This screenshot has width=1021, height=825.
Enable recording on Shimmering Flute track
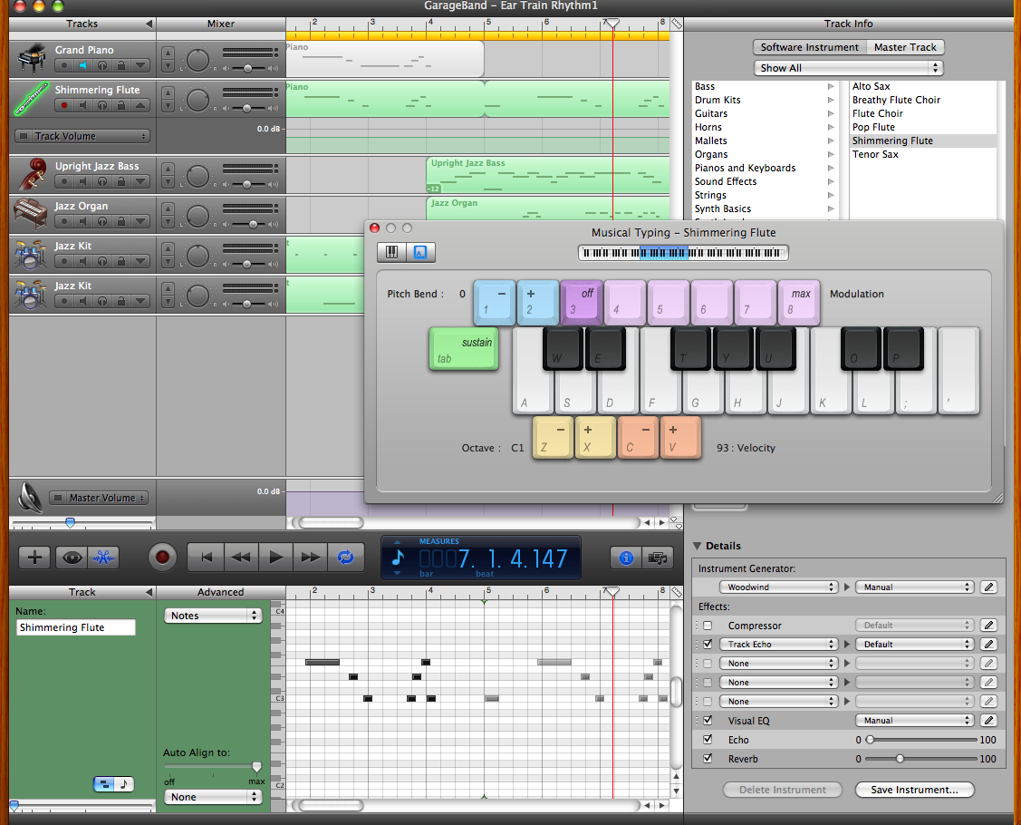pos(63,105)
